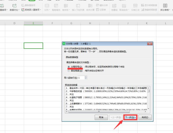Click the 取消 cancel button
Screen dimensions: 173x133
coord(101,117)
